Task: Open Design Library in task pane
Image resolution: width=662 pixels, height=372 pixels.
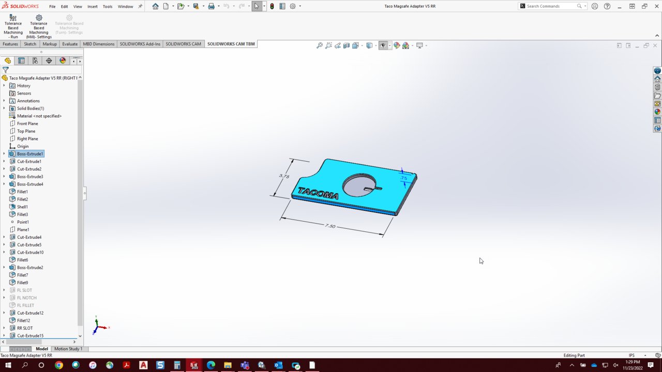Action: [657, 87]
